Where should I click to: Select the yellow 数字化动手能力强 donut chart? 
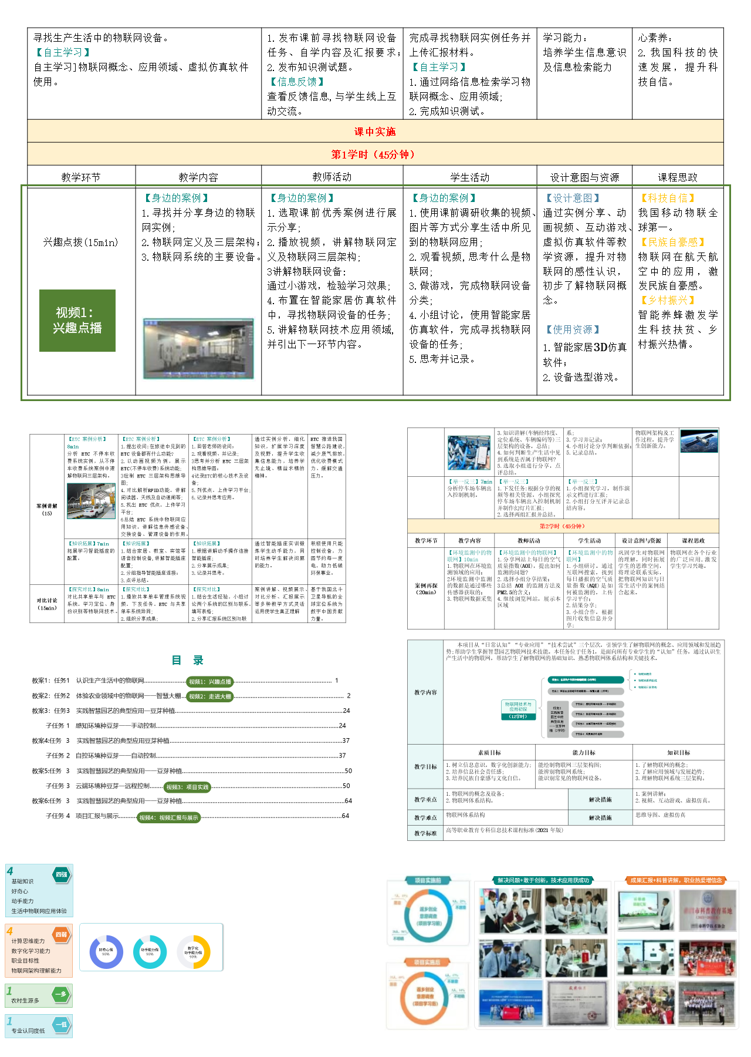194,952
